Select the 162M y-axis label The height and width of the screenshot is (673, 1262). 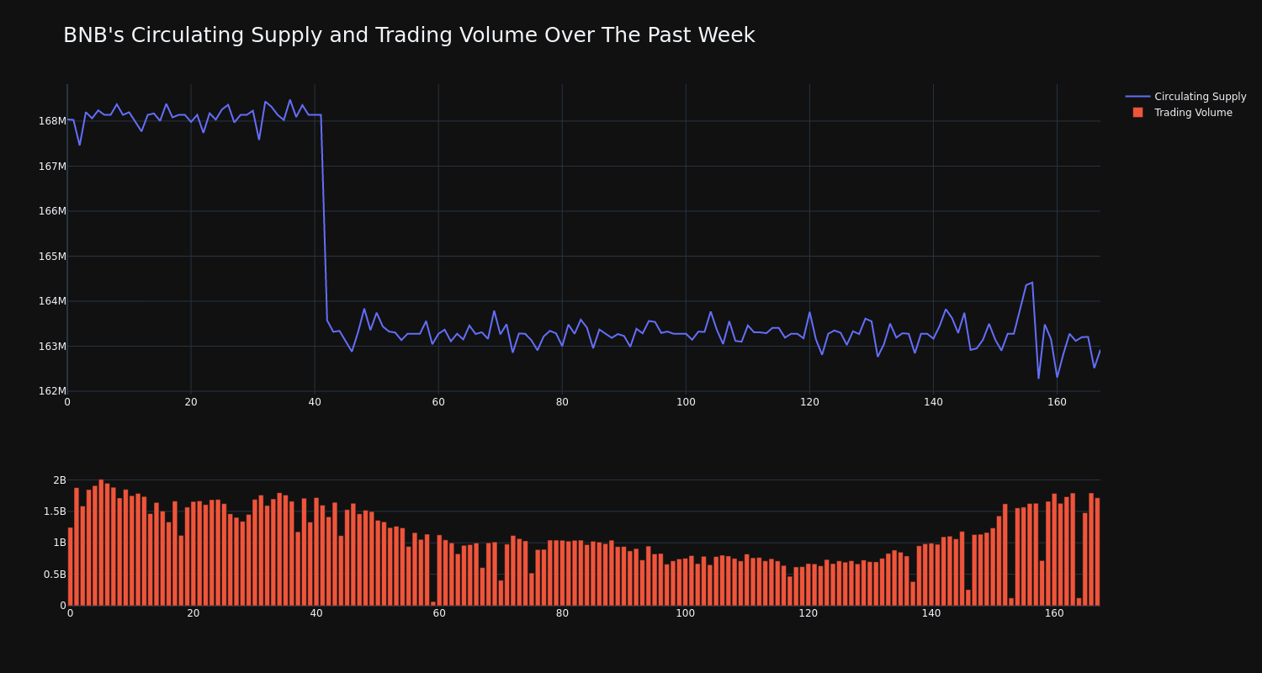pyautogui.click(x=52, y=391)
